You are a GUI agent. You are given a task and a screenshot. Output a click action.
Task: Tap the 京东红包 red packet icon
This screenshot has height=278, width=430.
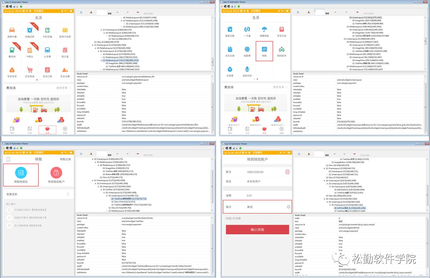282,29
